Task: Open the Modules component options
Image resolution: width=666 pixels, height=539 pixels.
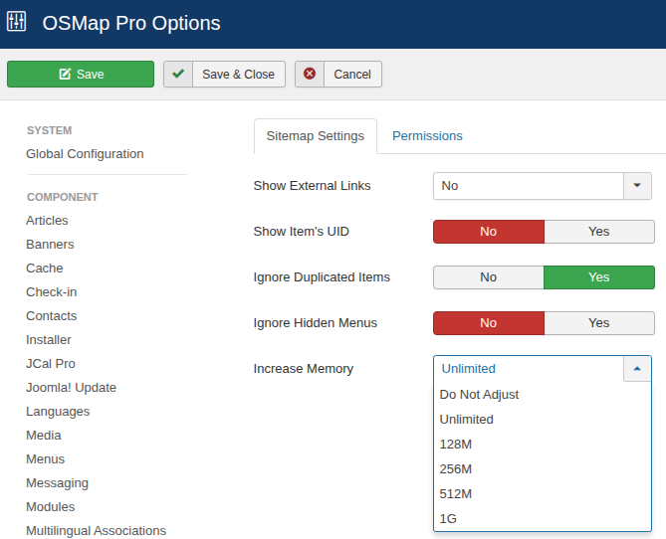Action: pyautogui.click(x=50, y=507)
